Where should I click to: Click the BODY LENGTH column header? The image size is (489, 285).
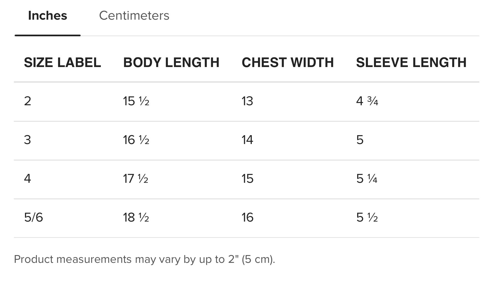[171, 62]
